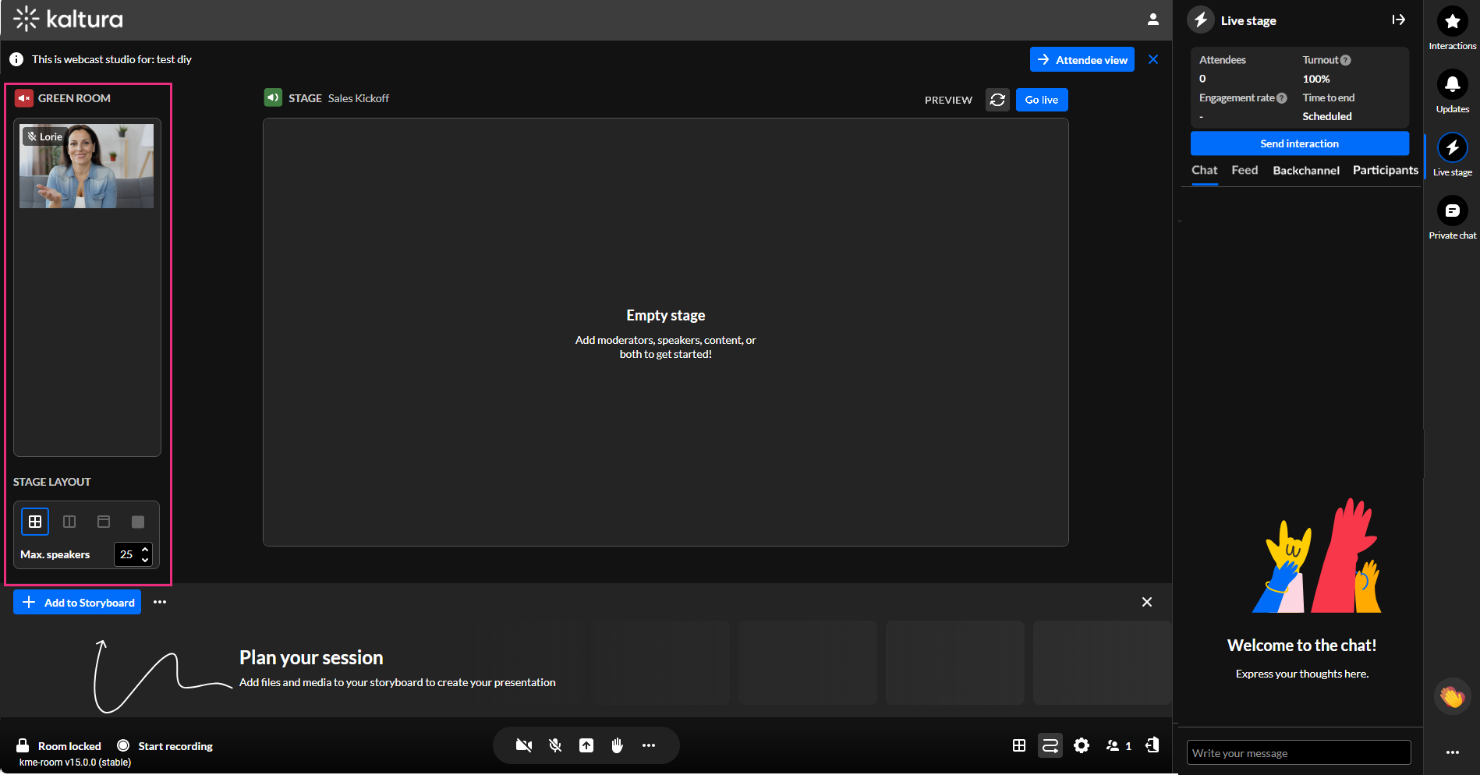The height and width of the screenshot is (775, 1480).
Task: Open the Live stage sidebar panel
Action: point(1453,154)
